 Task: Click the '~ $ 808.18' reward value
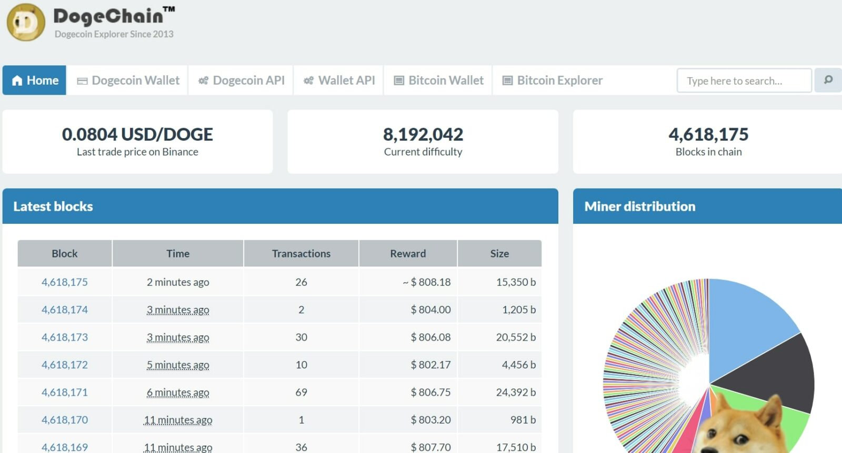pos(427,282)
